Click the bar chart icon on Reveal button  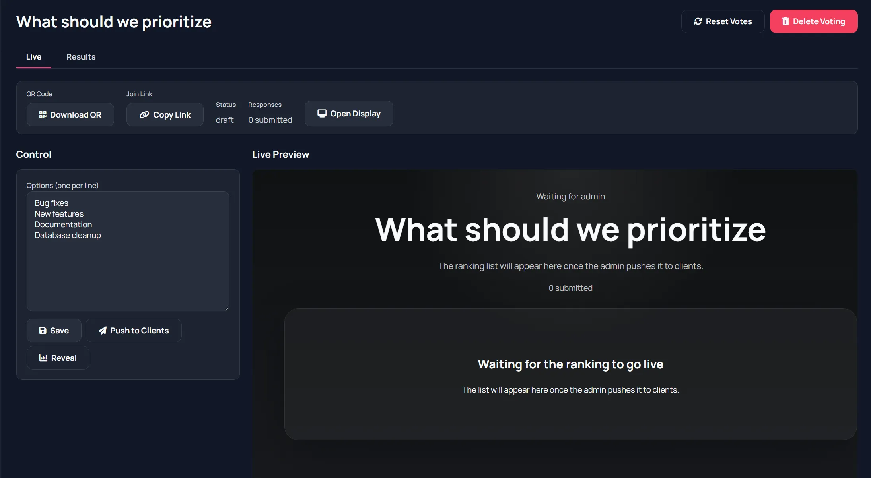click(x=43, y=358)
